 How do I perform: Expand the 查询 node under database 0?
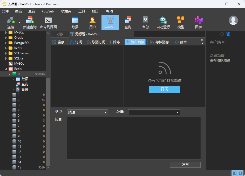[x=13, y=84]
